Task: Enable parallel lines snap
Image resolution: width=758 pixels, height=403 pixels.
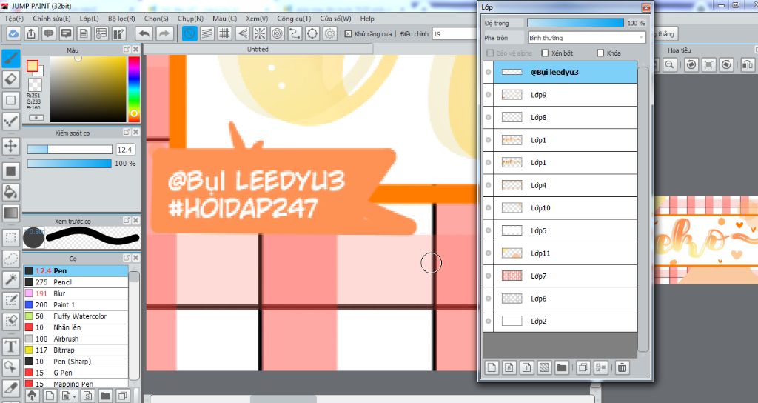Action: click(x=207, y=33)
